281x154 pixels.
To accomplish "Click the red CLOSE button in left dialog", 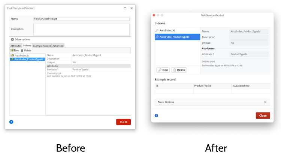I will 123,122.
